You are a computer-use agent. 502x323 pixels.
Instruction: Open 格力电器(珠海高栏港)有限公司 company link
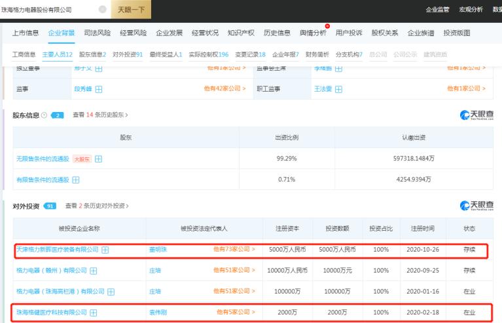[x=60, y=292]
